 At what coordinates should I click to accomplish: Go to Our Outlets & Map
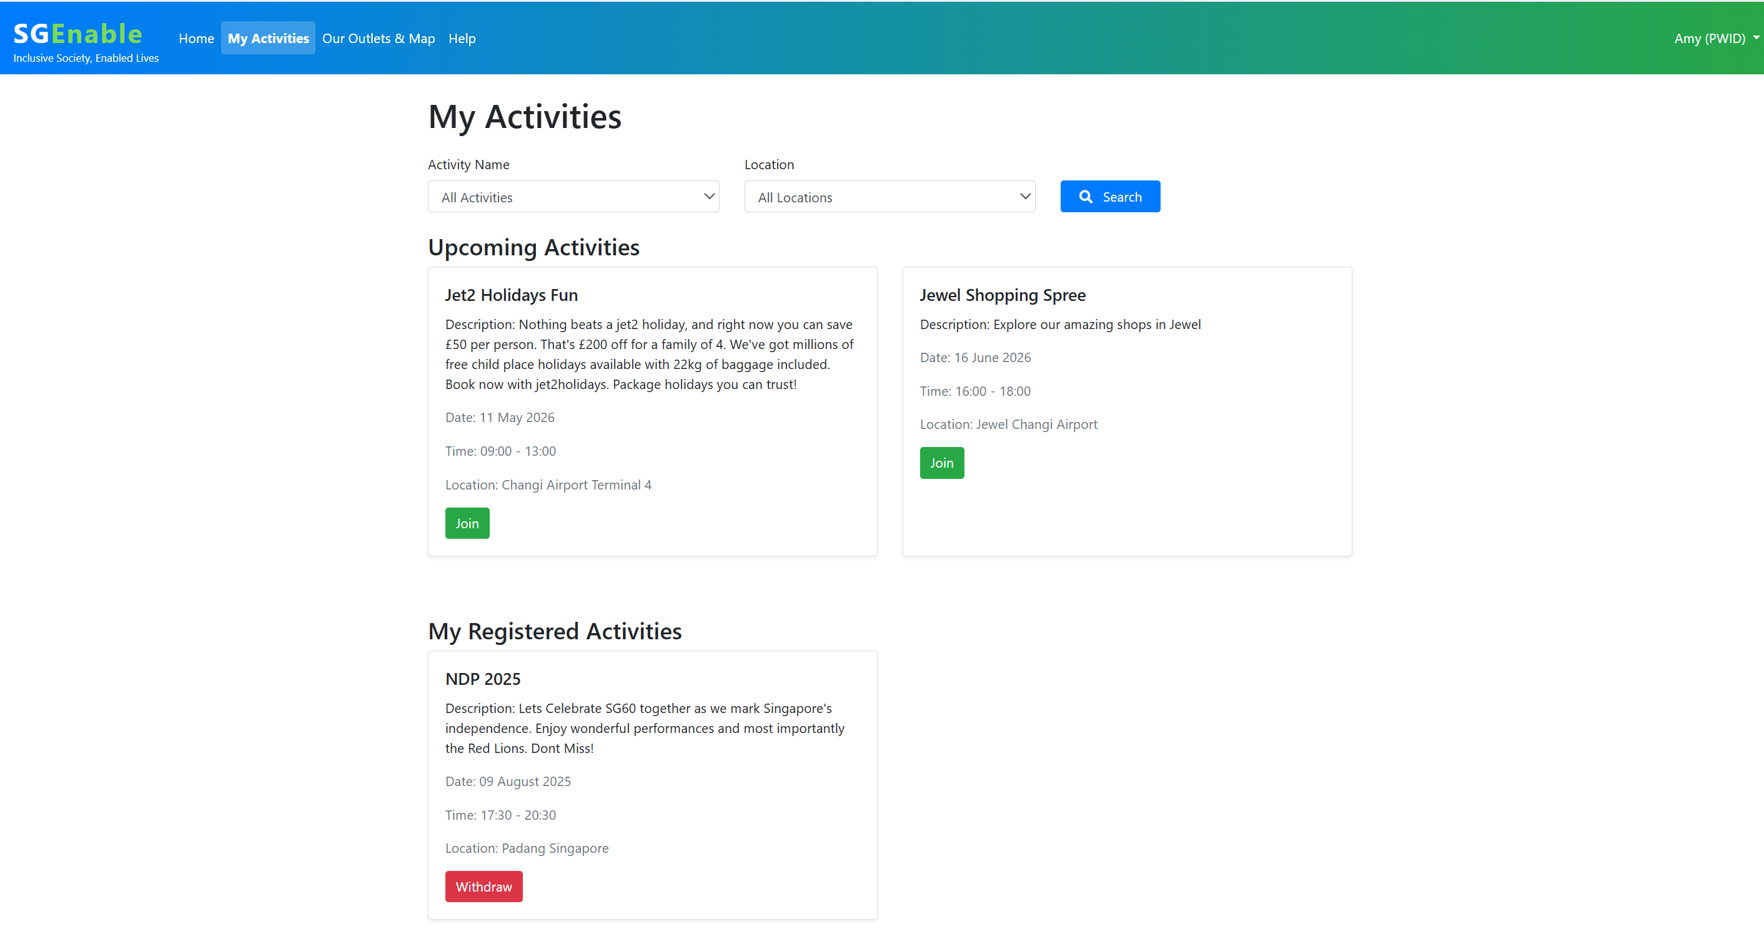[378, 38]
